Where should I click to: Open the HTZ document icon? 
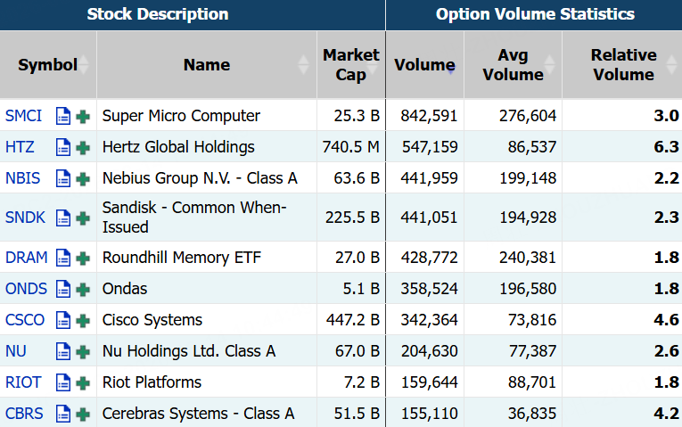click(x=63, y=147)
